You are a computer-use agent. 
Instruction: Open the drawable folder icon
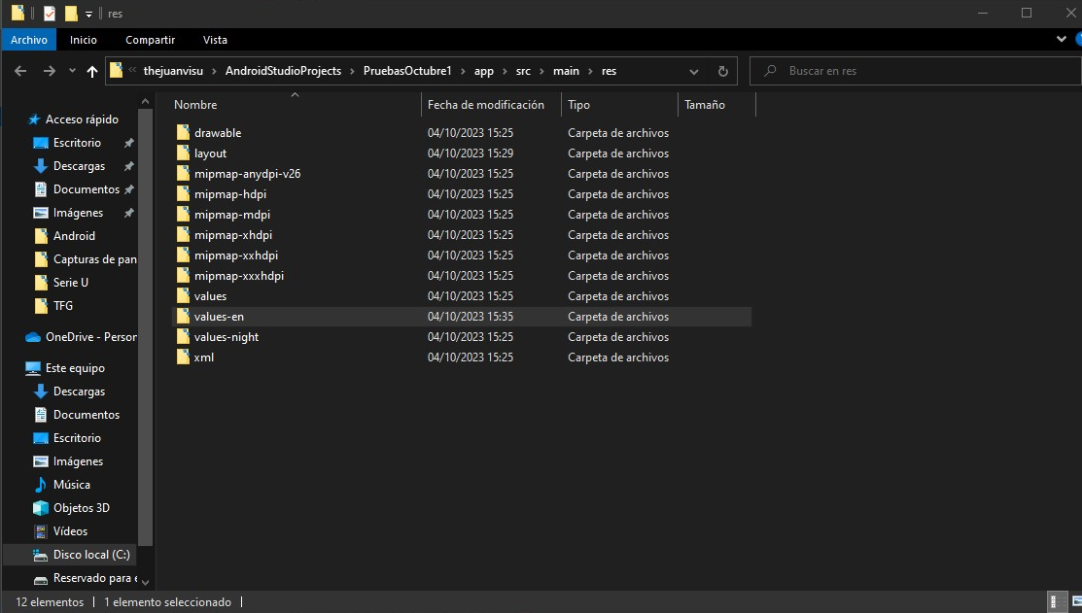(182, 133)
